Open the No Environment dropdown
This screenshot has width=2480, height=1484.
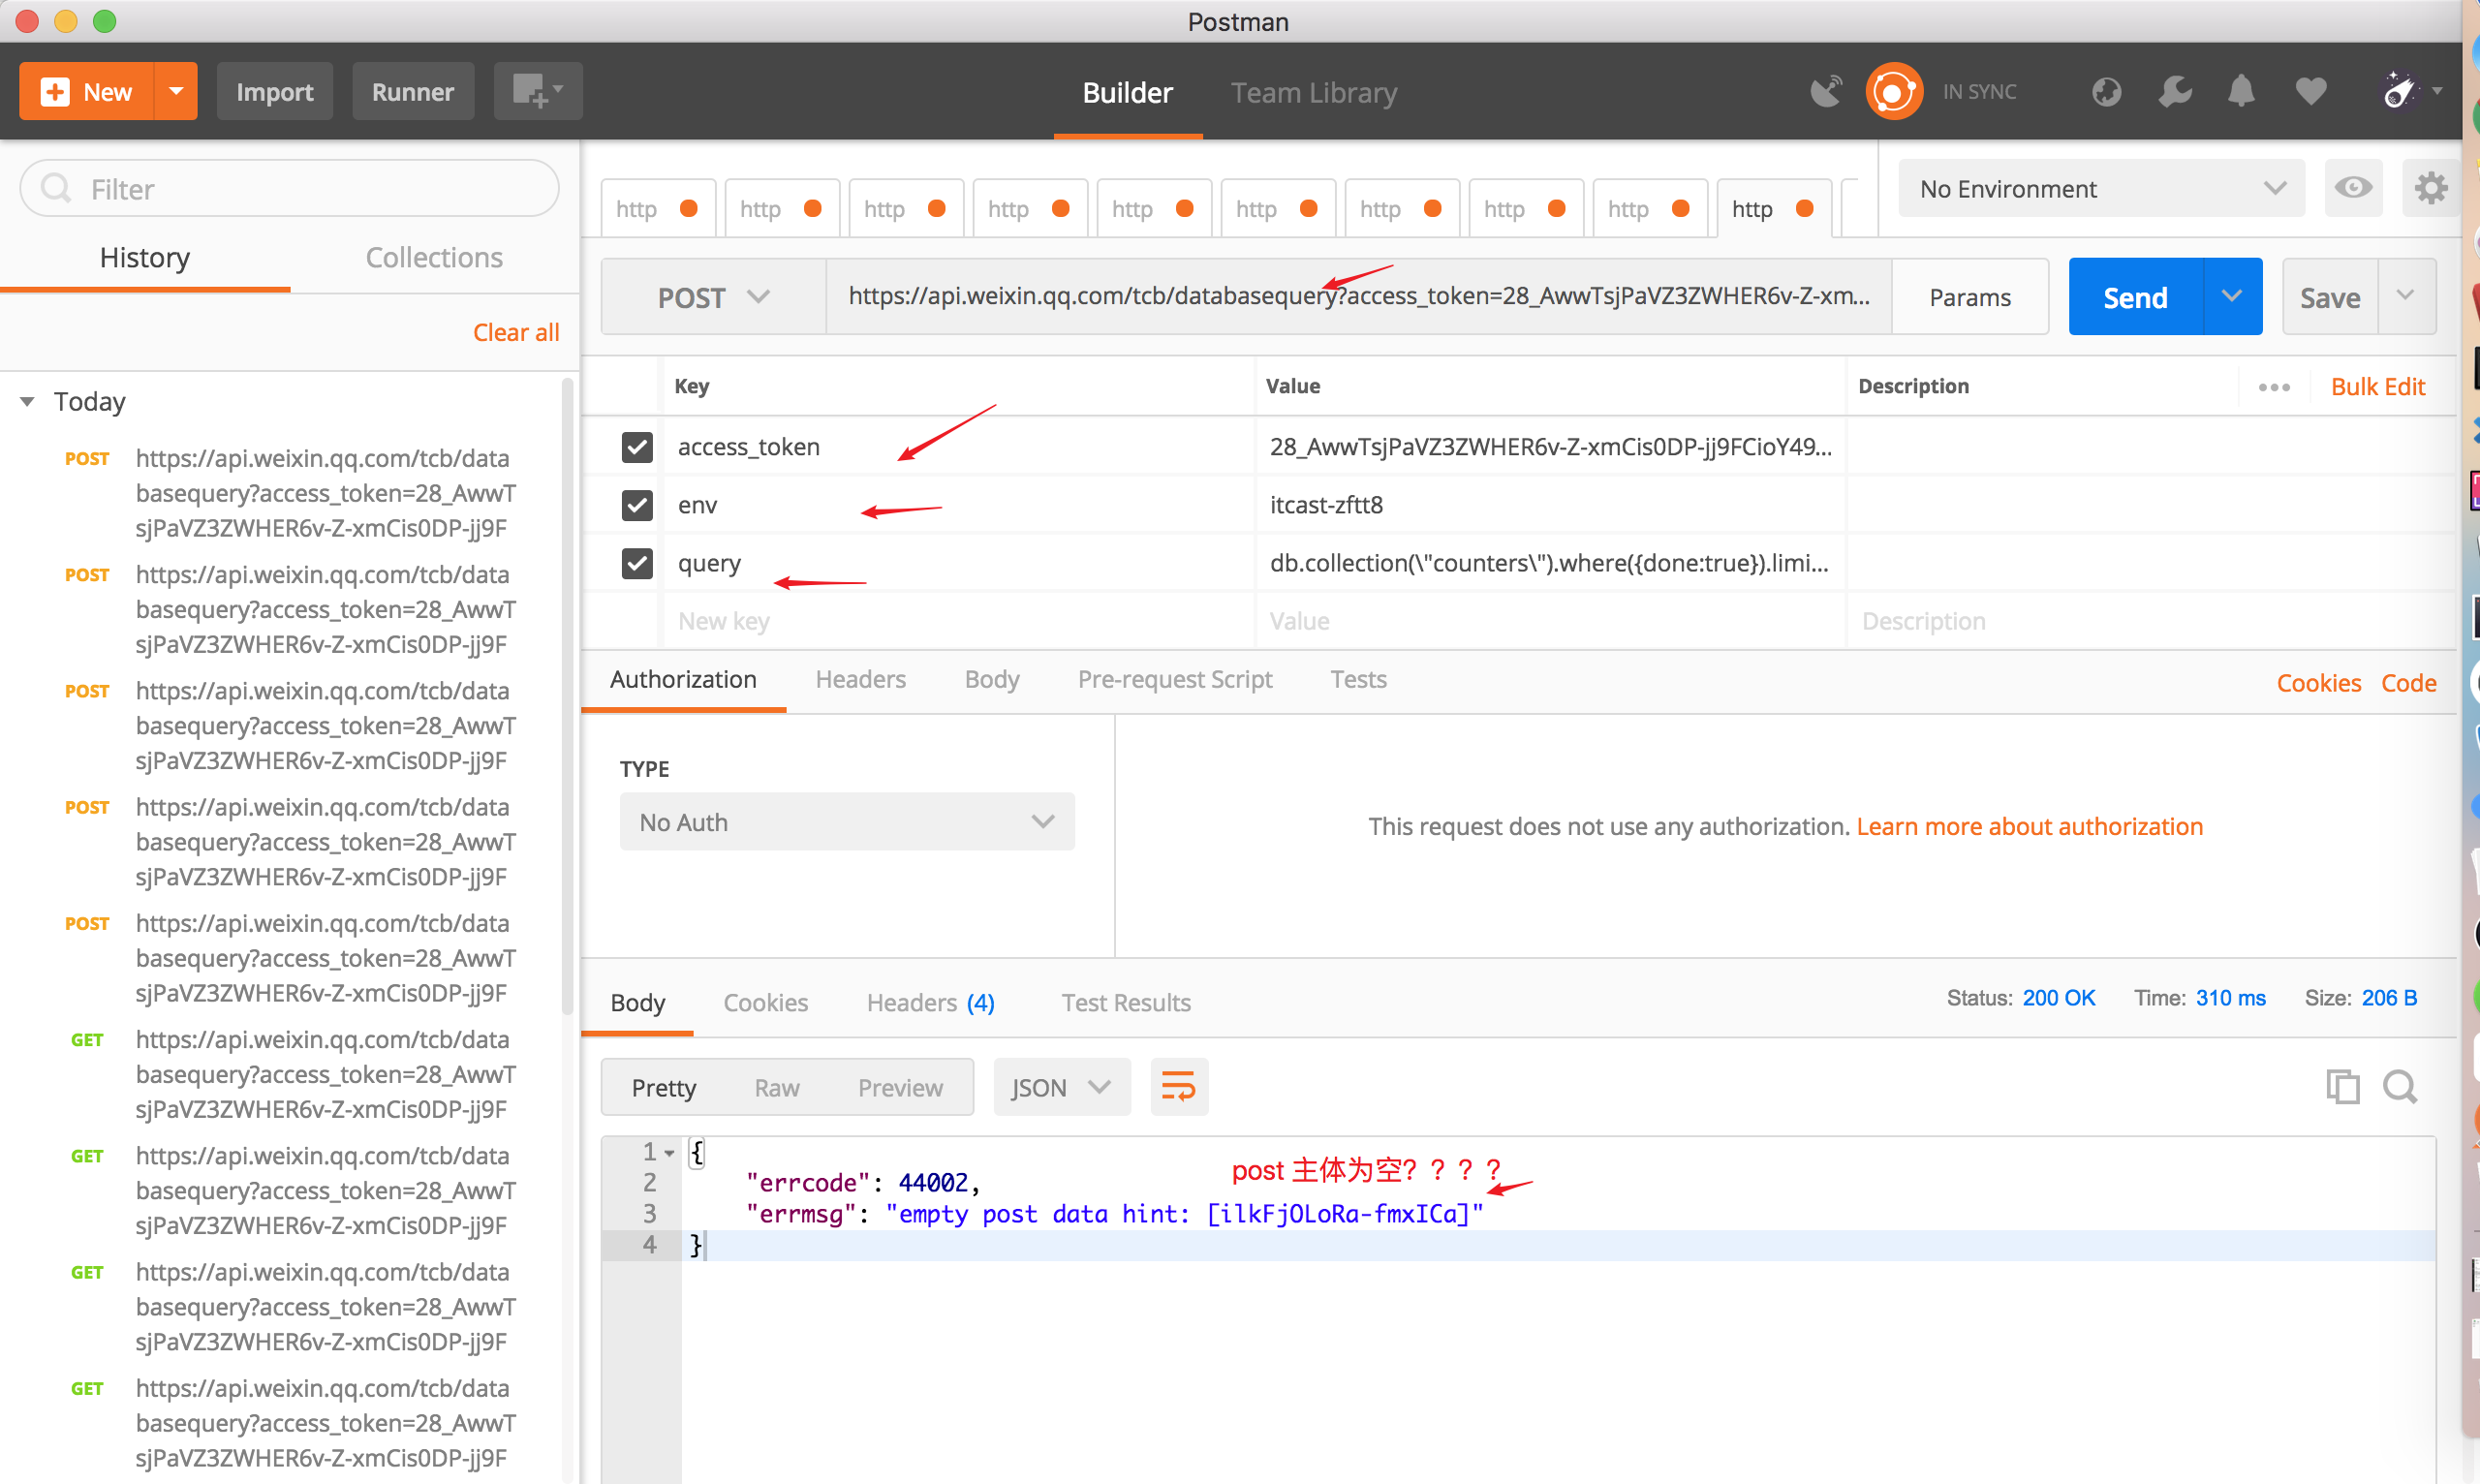2101,188
